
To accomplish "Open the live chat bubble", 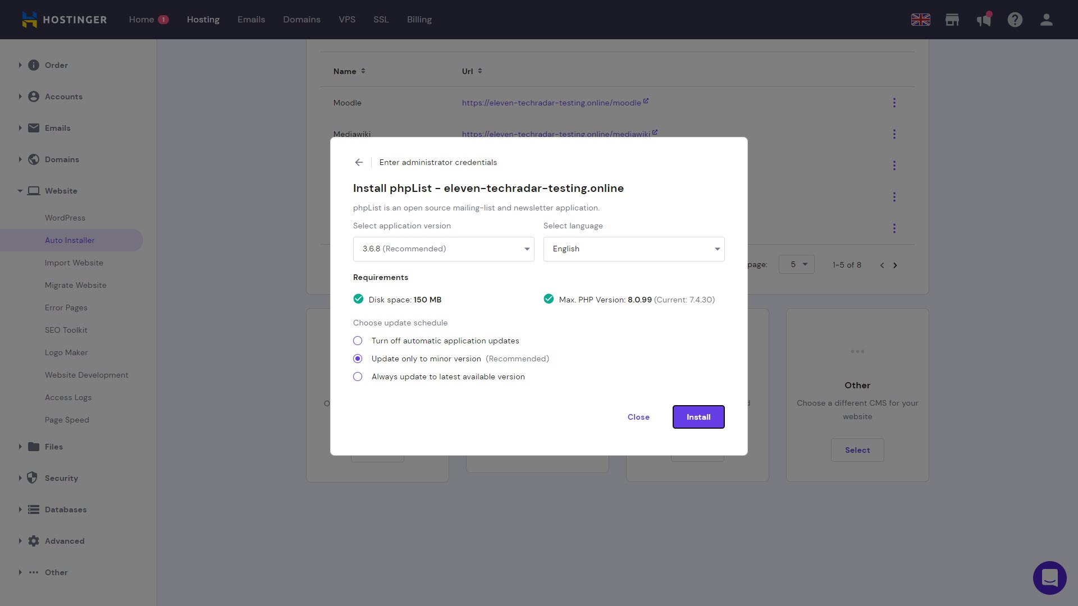I will 1049,577.
